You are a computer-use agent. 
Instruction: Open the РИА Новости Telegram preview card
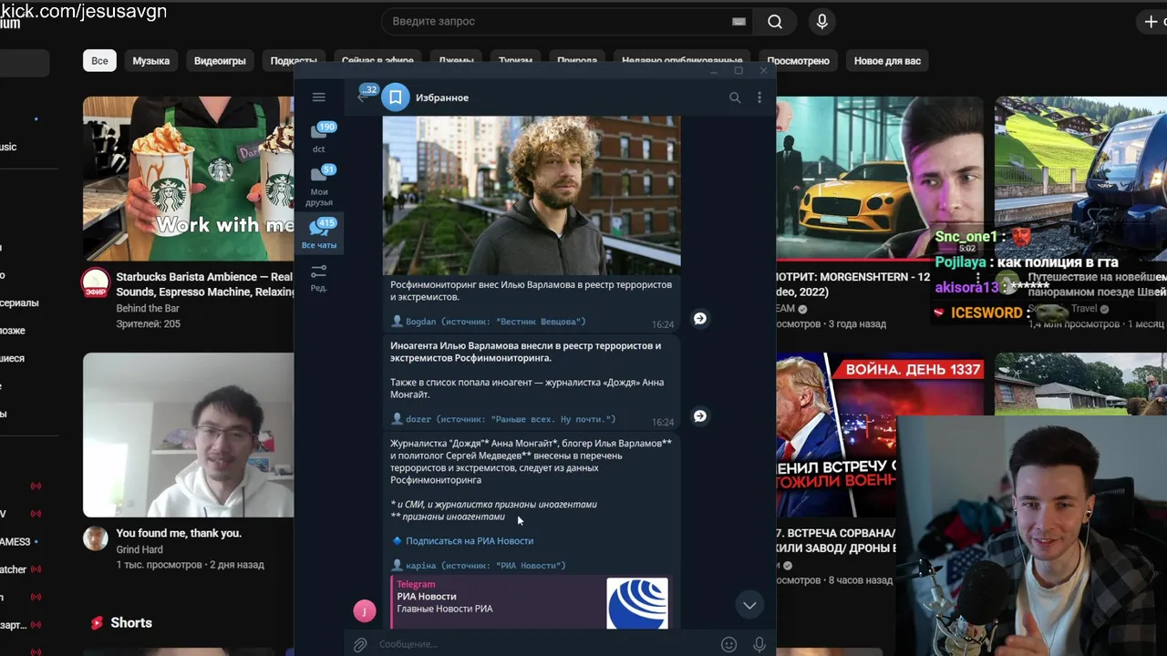coord(530,602)
